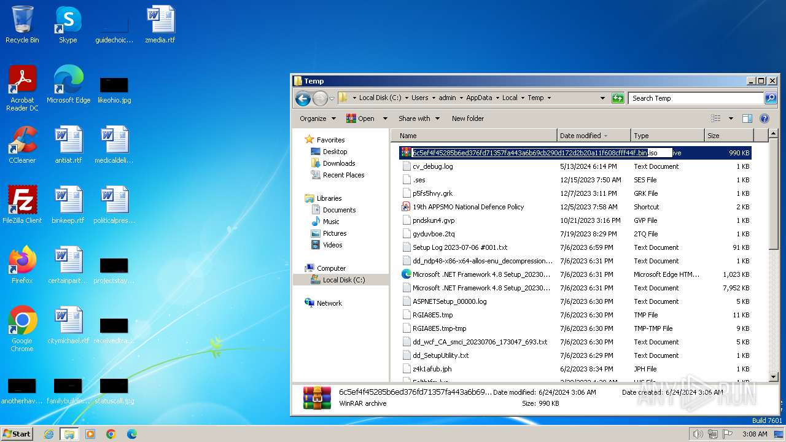Sort by Date modified column
The width and height of the screenshot is (786, 442).
(594, 136)
